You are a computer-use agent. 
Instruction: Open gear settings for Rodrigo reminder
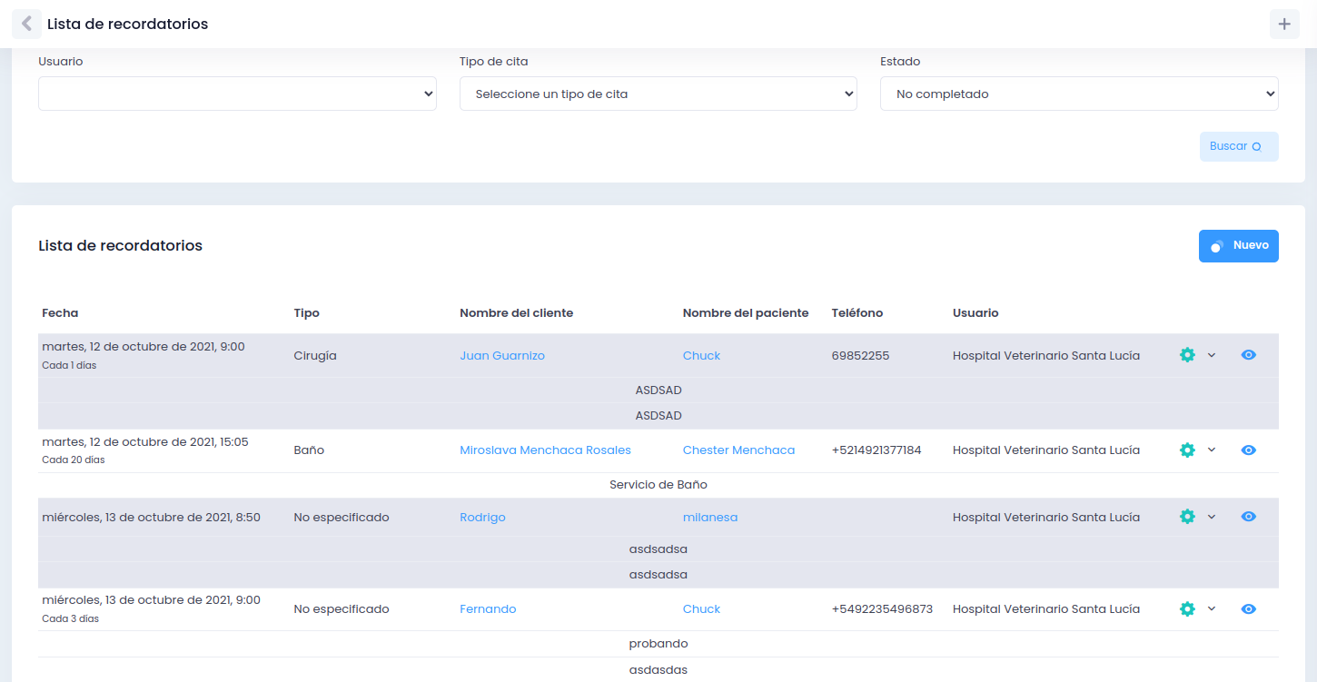(x=1187, y=517)
